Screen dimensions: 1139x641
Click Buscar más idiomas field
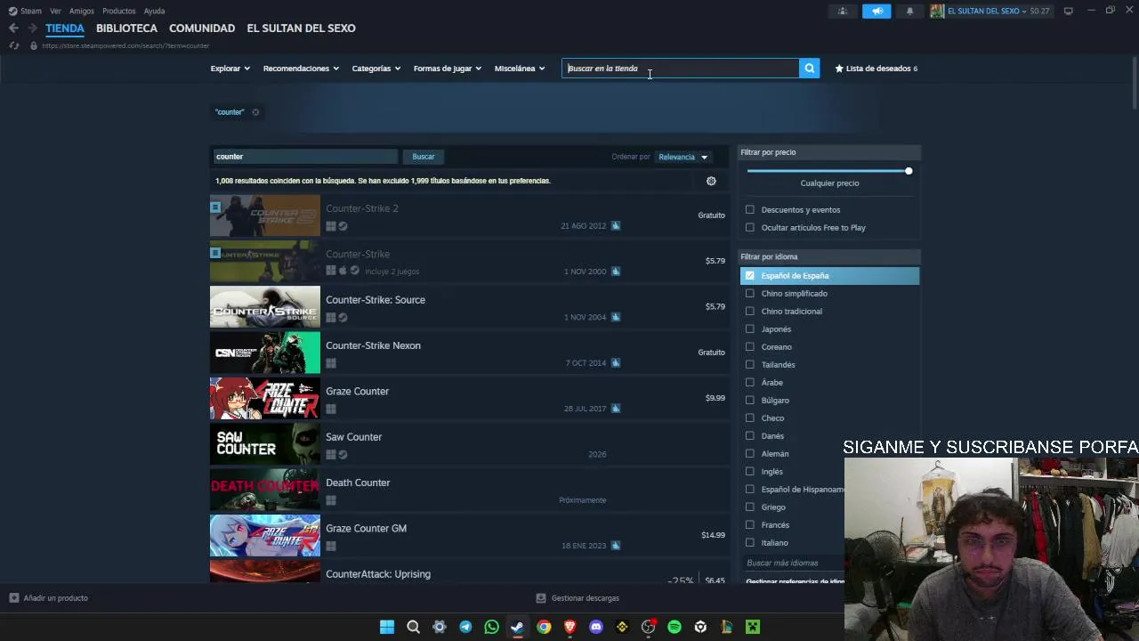tap(792, 563)
